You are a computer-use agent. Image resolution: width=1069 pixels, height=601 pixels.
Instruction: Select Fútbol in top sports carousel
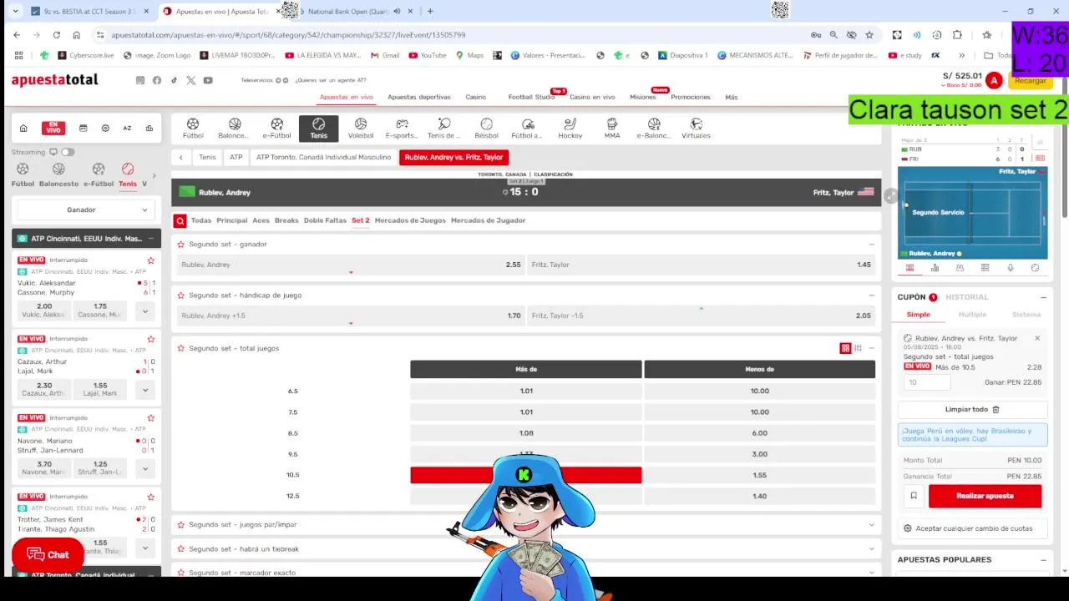point(193,129)
